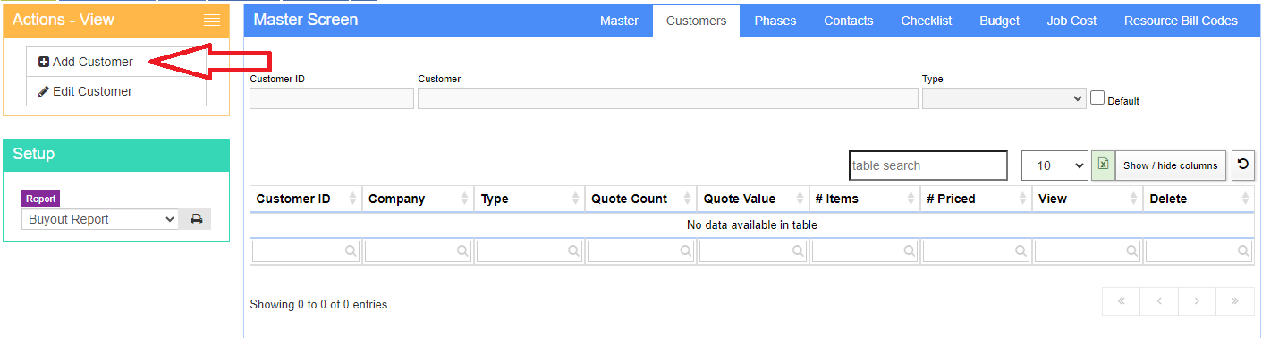Open the page-size dropdown showing 10

(x=1054, y=165)
